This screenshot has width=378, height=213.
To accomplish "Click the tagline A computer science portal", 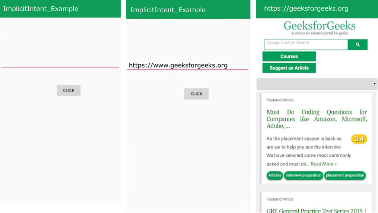I will [320, 33].
